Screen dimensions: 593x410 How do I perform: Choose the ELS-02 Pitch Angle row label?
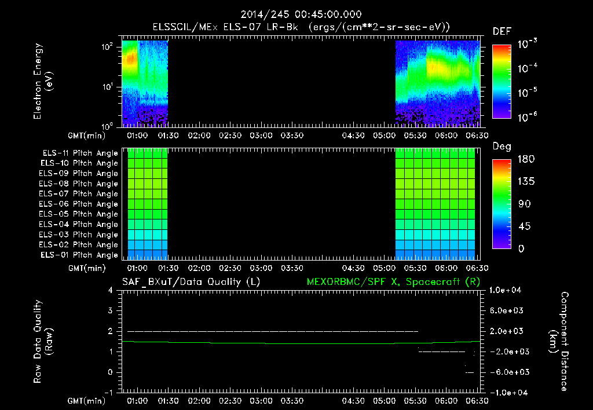[x=79, y=245]
